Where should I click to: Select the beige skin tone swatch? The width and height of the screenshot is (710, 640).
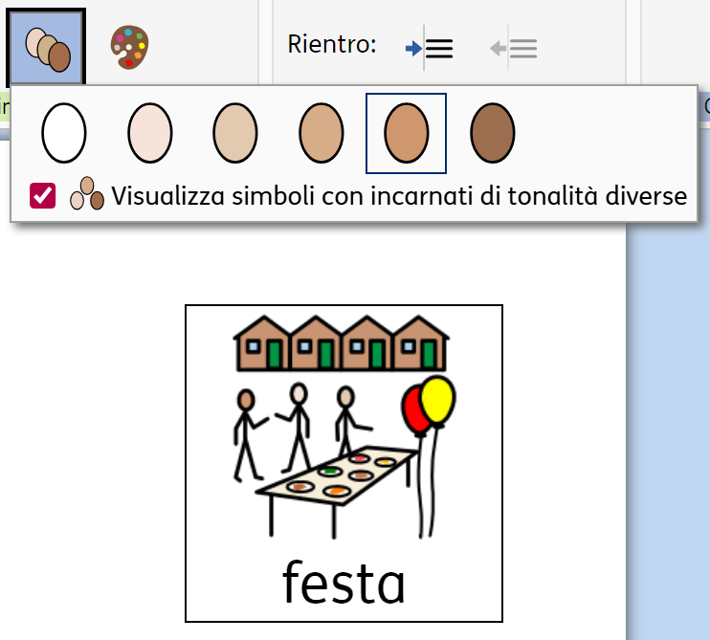(x=235, y=133)
